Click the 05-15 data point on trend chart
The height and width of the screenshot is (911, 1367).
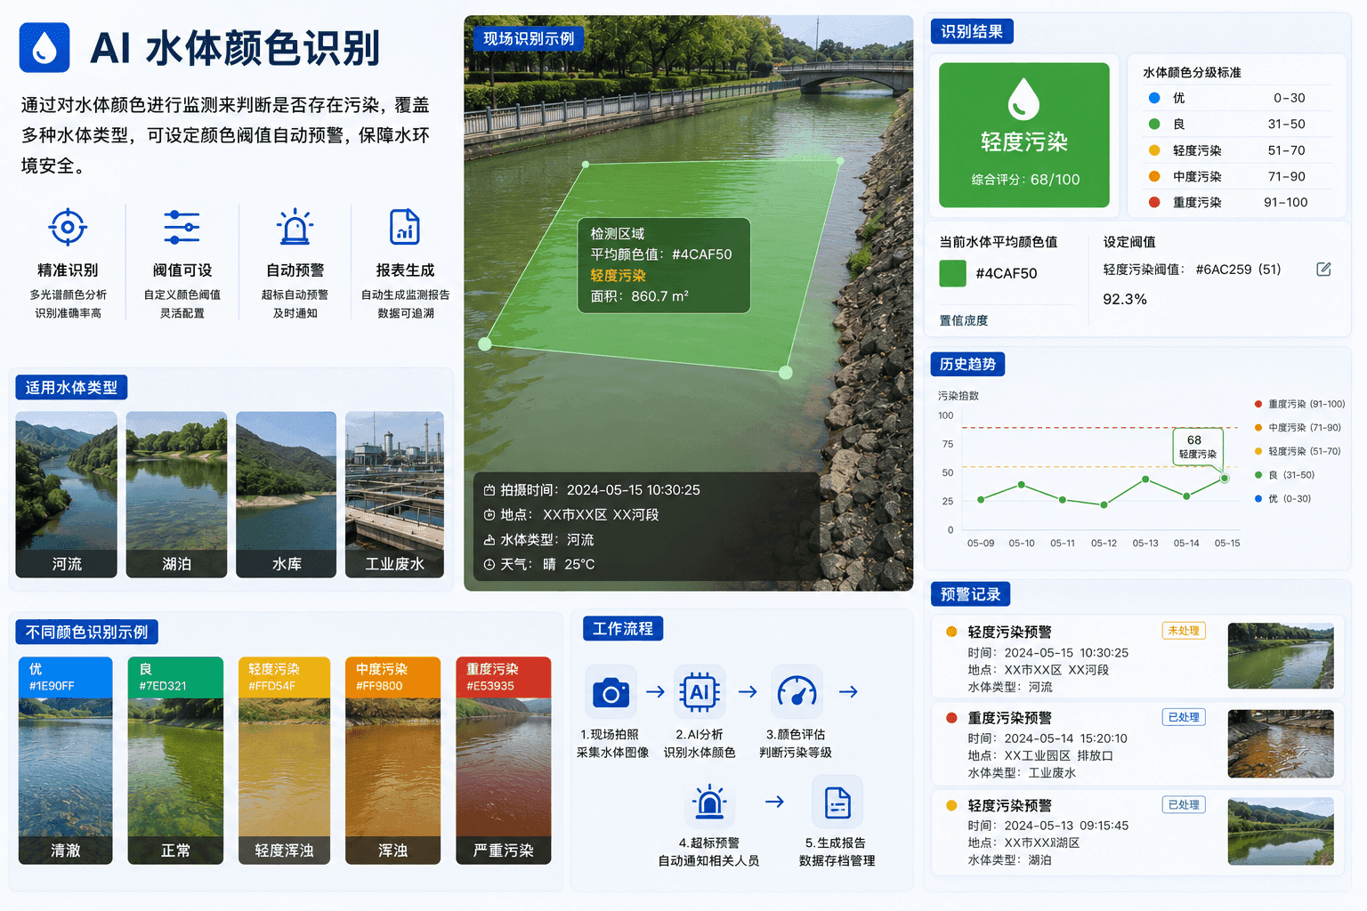(x=1225, y=479)
